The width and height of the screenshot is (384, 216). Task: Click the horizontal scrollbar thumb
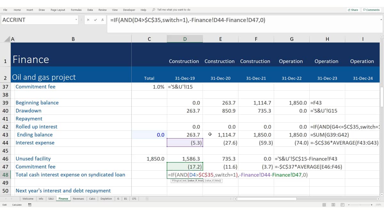point(266,199)
